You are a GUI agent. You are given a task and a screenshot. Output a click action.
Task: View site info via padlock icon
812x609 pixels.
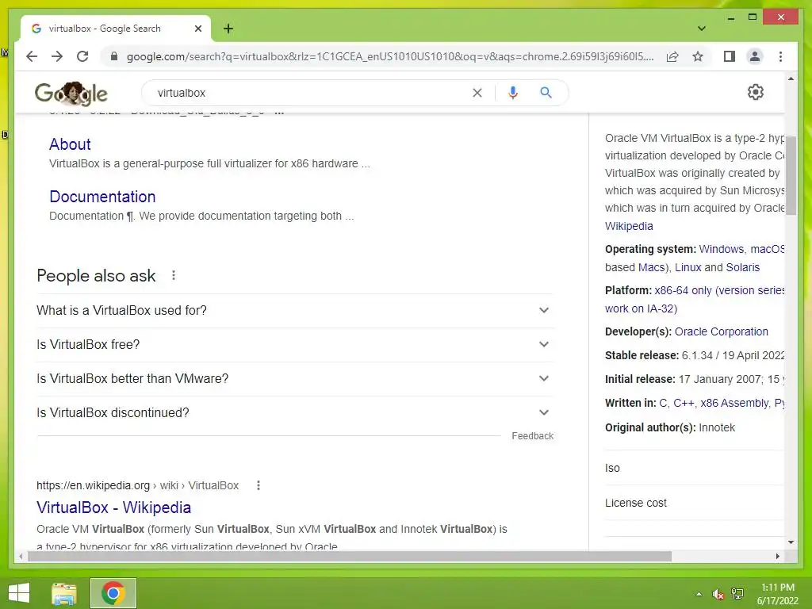tap(114, 56)
